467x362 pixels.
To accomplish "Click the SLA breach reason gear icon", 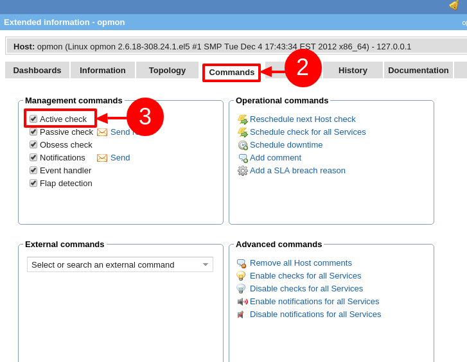I will tap(242, 171).
